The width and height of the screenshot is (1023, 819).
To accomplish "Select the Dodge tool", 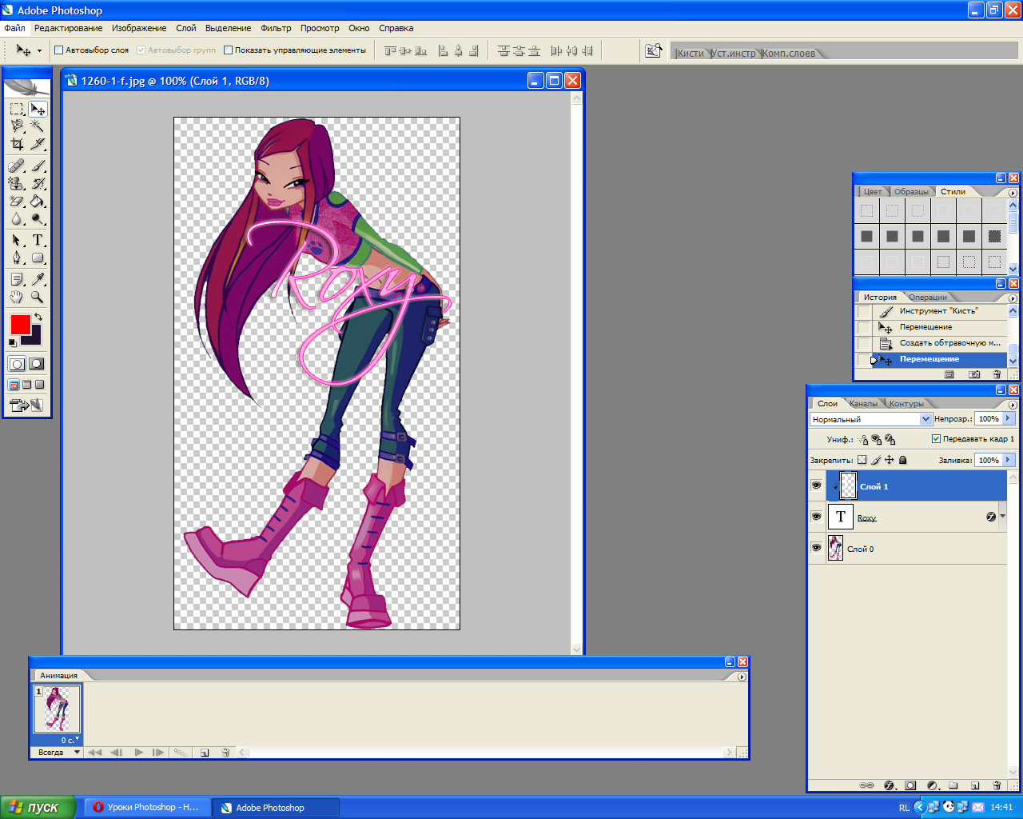I will point(38,218).
